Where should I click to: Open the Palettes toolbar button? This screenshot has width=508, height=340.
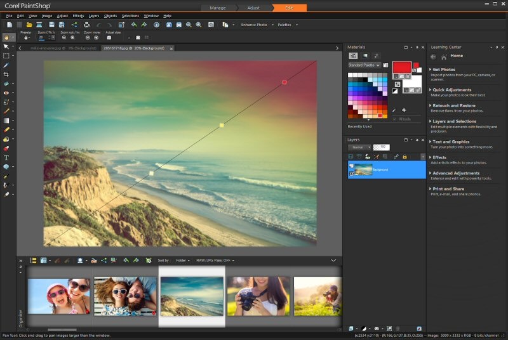pyautogui.click(x=284, y=25)
